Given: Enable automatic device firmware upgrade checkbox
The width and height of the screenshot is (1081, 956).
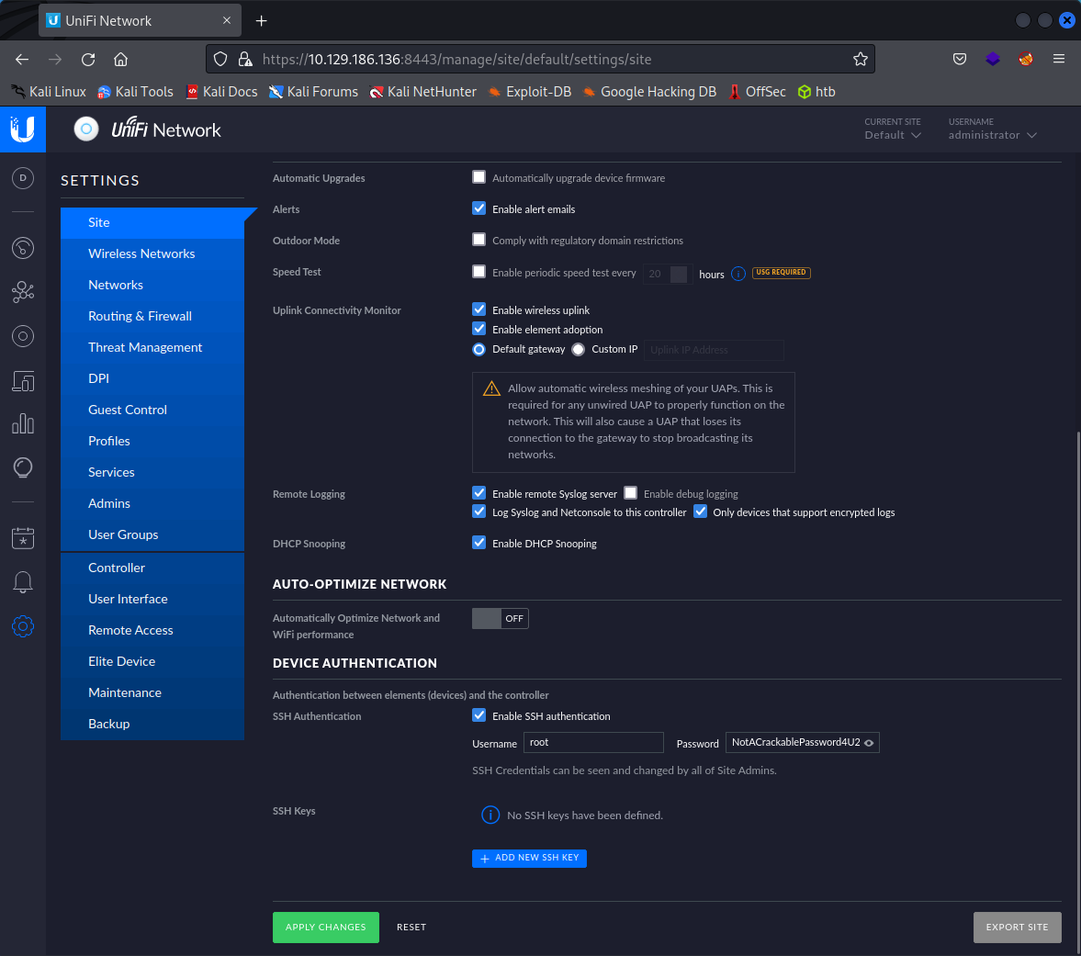Looking at the screenshot, I should (x=479, y=177).
